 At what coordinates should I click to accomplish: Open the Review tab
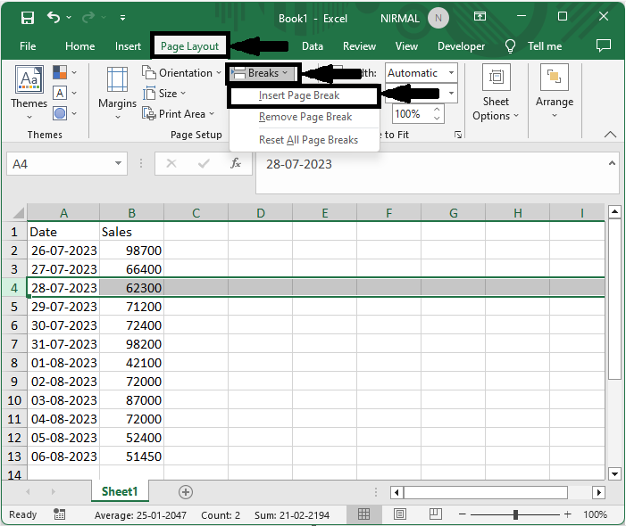pyautogui.click(x=359, y=46)
